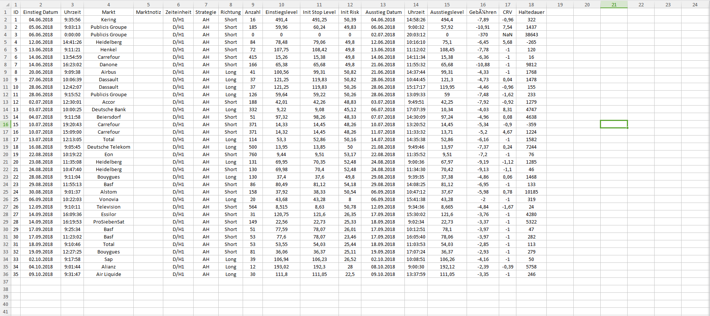Select column header number 24
This screenshot has width=710, height=316.
click(695, 4)
